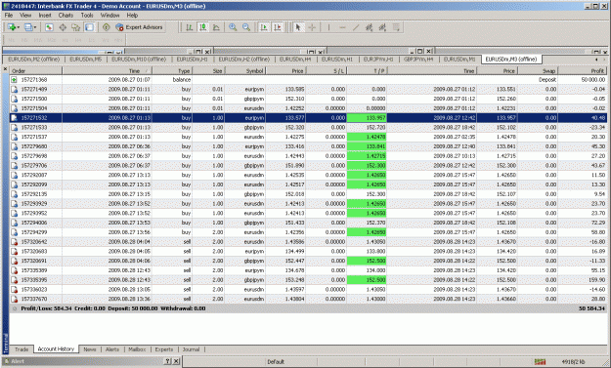
Task: Open the New Chart dropdown arrow
Action: tap(19, 27)
